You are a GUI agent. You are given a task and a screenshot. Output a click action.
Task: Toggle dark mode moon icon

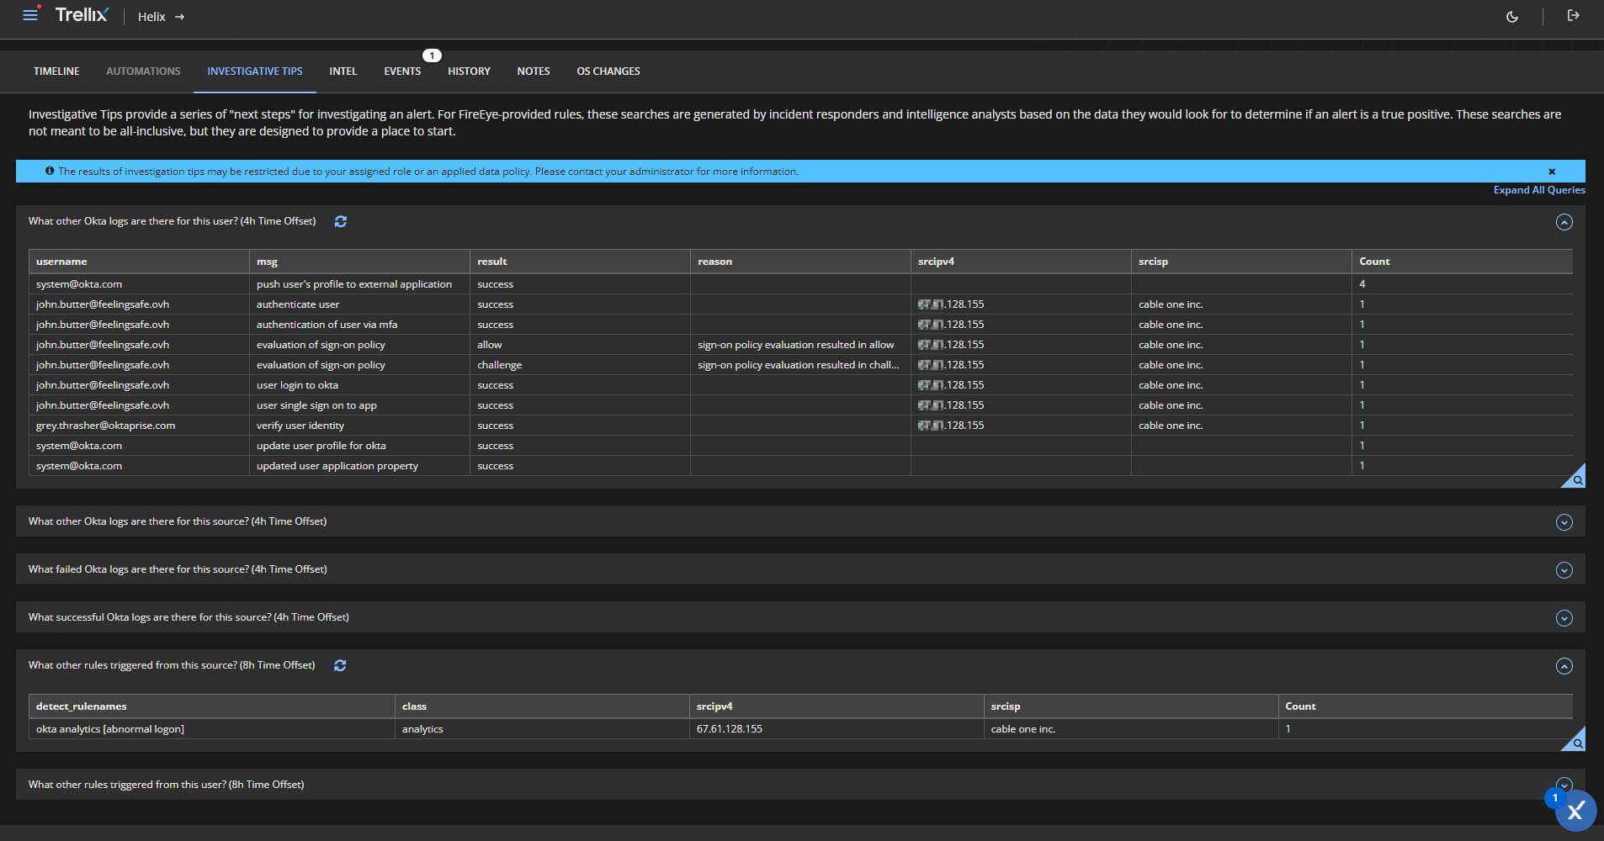pyautogui.click(x=1512, y=17)
